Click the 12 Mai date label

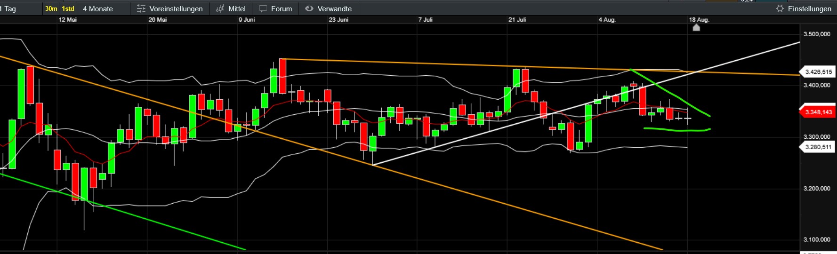(x=67, y=20)
